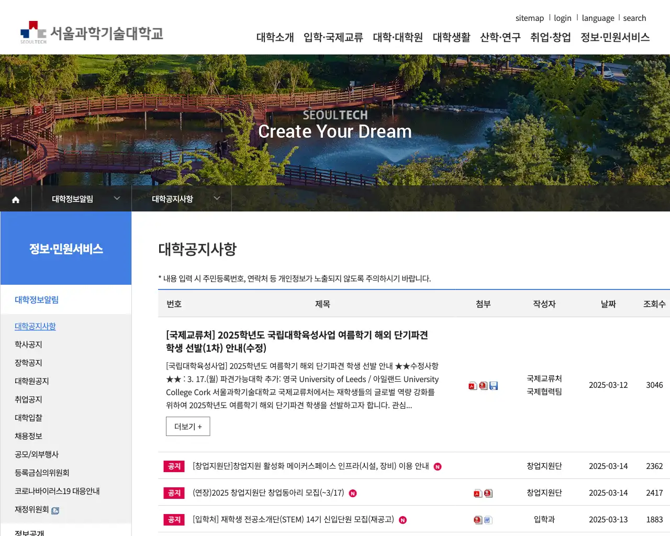
Task: Select 재정위원회 in the sidebar
Action: [31, 509]
